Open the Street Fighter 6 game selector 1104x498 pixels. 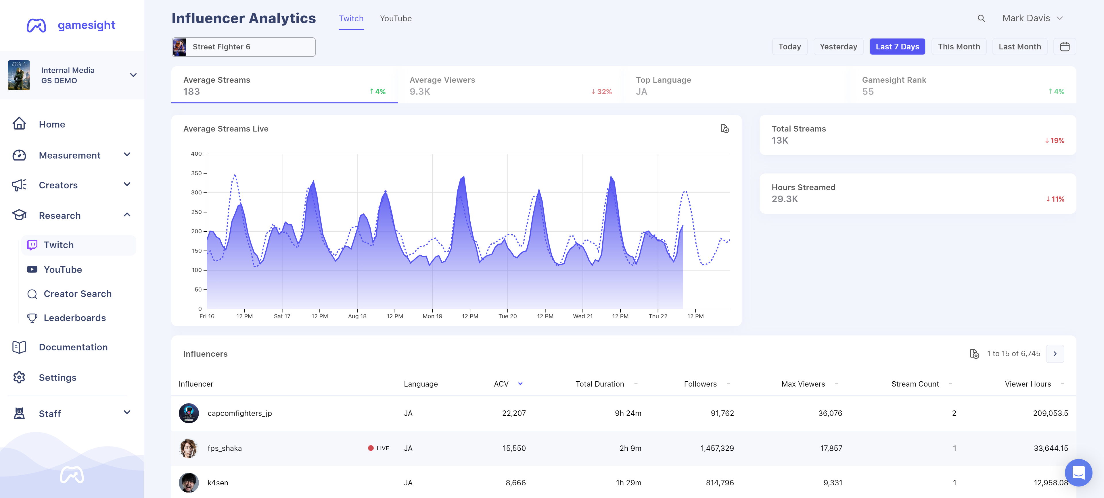click(244, 47)
